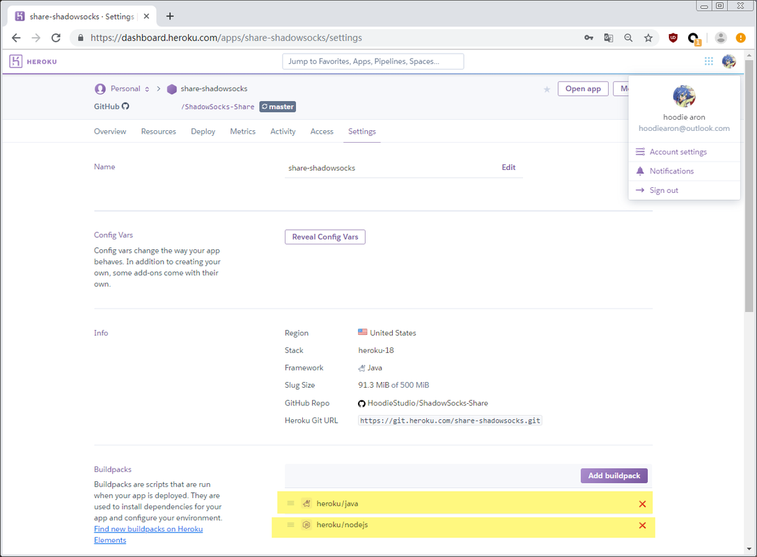This screenshot has height=557, width=757.
Task: Click drag handle of heroku/nodejs row
Action: pos(290,525)
